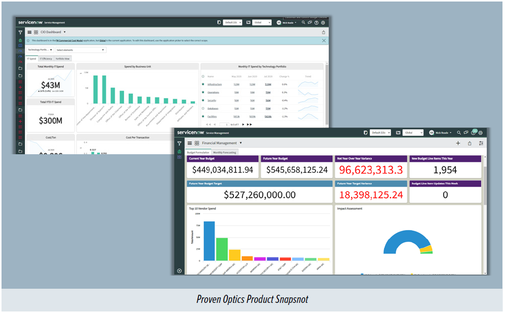Image resolution: width=505 pixels, height=313 pixels.
Task: Open the Default update set dropdown in Financial Management window
Action: 380,132
